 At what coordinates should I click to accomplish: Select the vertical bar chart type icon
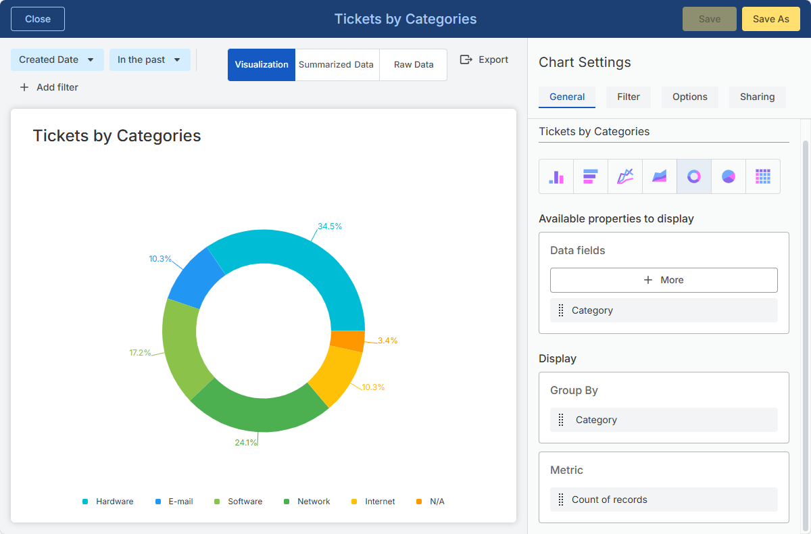556,176
